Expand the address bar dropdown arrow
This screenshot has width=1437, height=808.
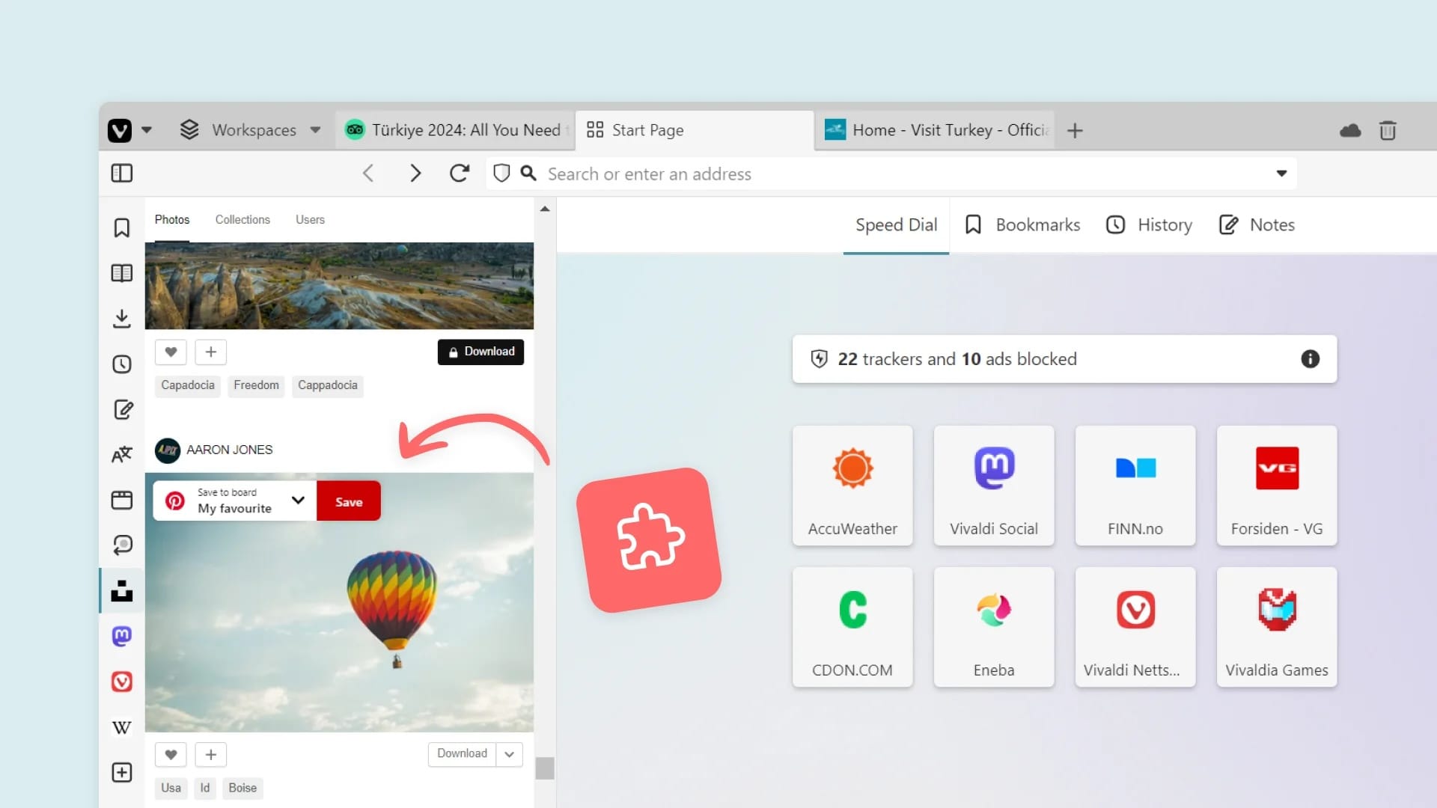point(1281,174)
